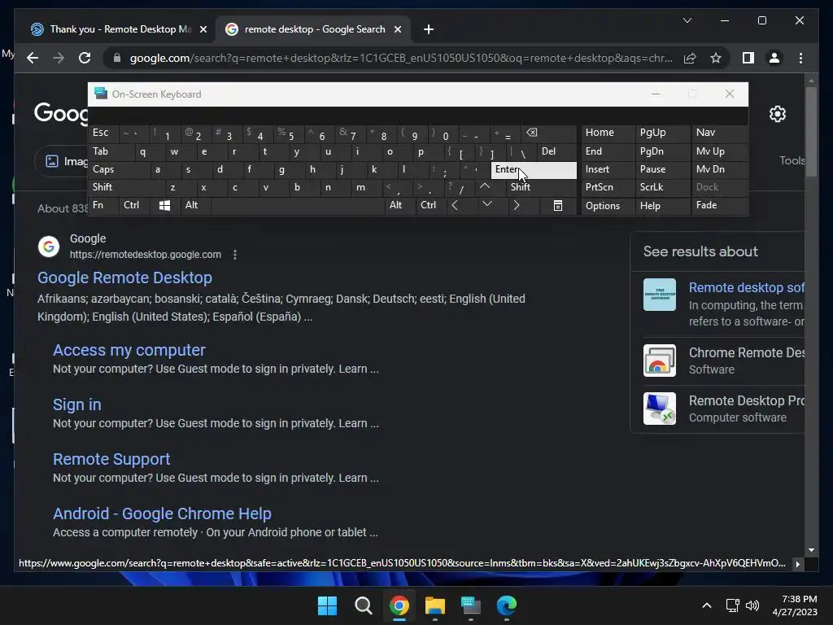Click the On-Screen Keyboard taskbar icon

pos(471,605)
